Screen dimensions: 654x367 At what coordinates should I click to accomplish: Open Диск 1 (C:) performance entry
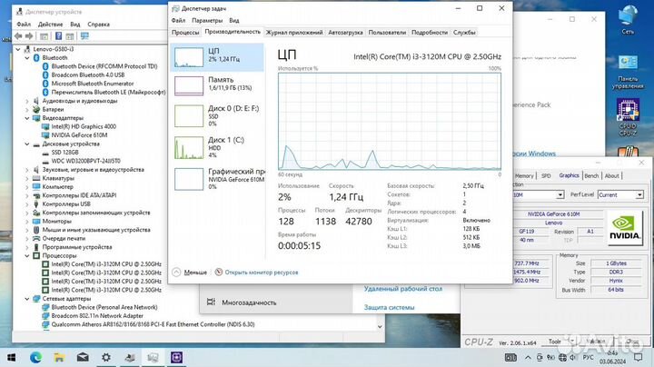pyautogui.click(x=217, y=147)
